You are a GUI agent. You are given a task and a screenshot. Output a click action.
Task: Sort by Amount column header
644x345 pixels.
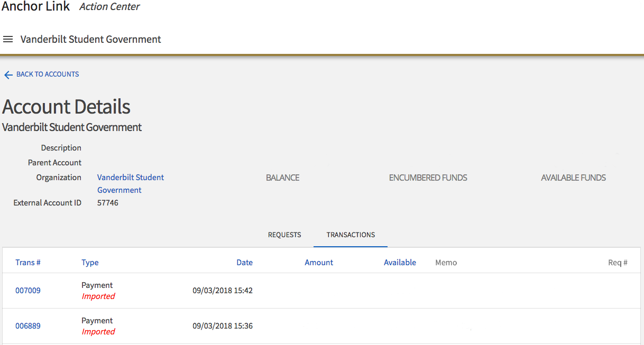point(319,263)
